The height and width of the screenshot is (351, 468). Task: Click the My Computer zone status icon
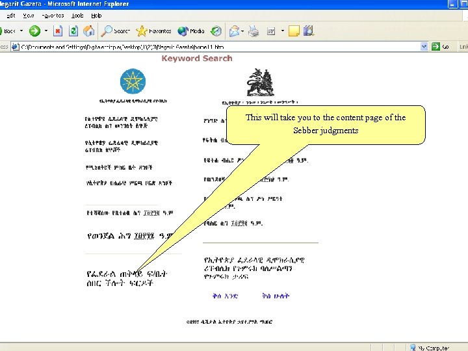pyautogui.click(x=413, y=348)
